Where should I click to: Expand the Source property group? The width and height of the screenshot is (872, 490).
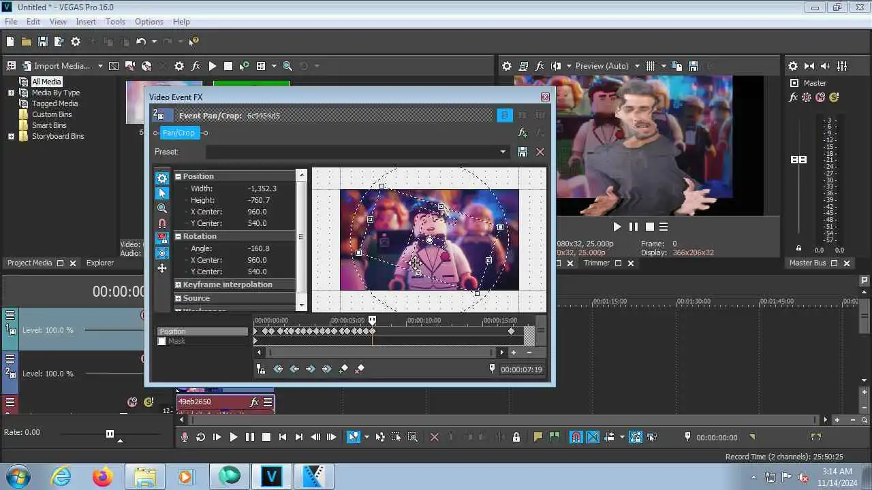178,298
